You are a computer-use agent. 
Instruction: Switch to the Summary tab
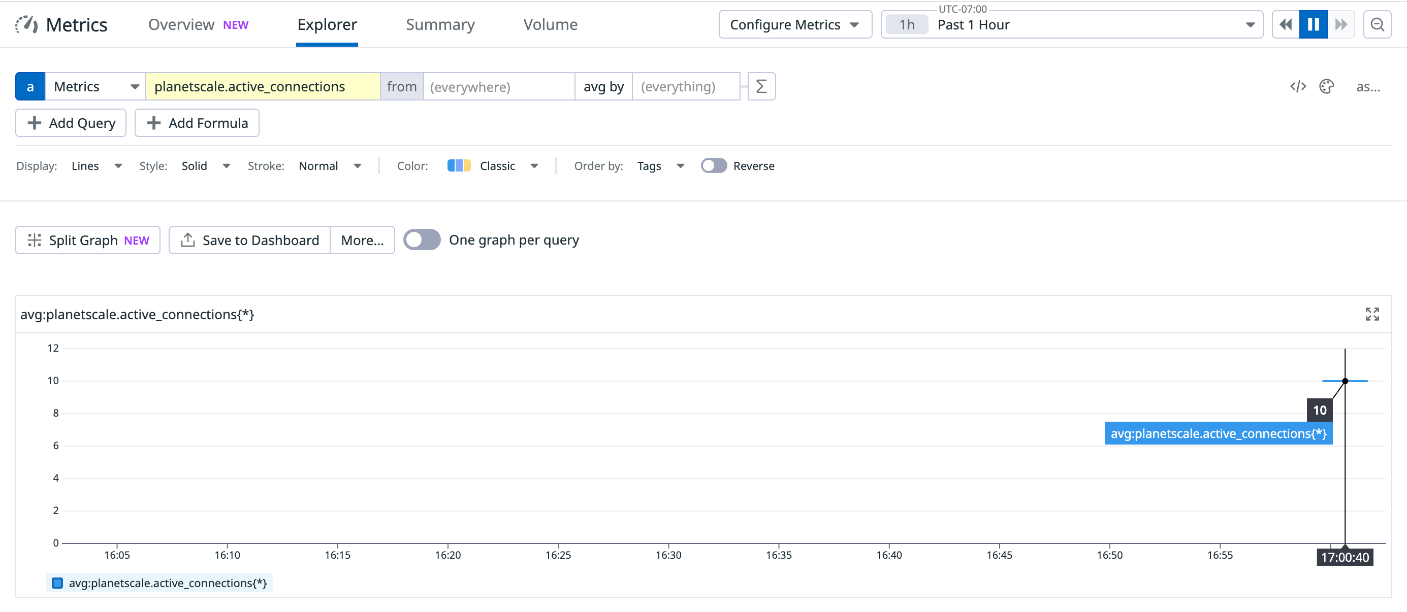click(440, 24)
